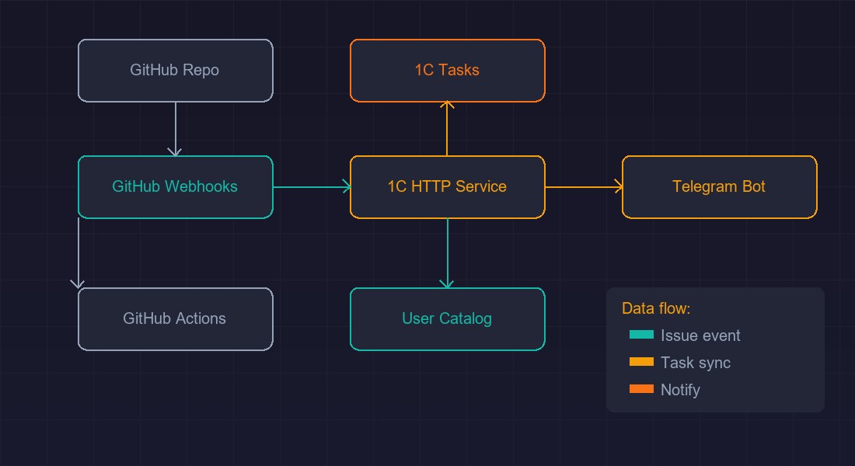
Task: Click the GitHub Webhooks node
Action: (x=175, y=187)
